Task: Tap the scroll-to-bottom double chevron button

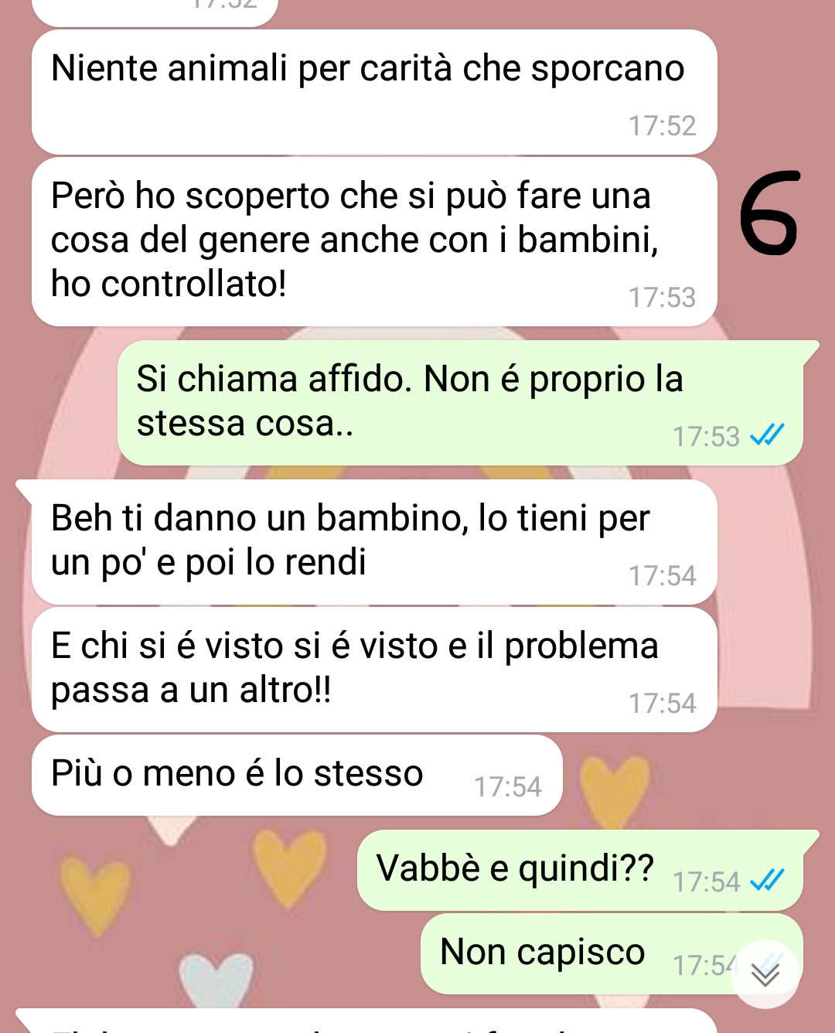Action: click(x=765, y=974)
